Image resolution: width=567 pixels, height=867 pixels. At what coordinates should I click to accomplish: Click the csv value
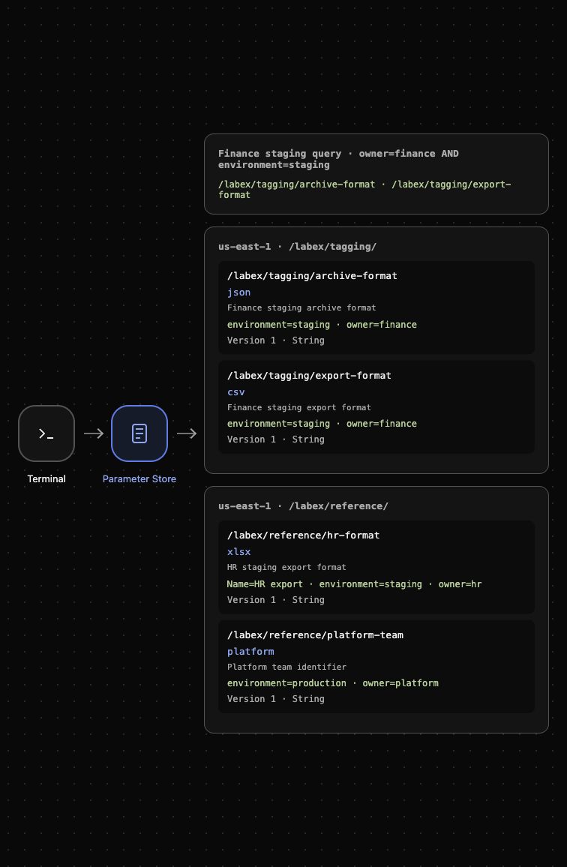[x=236, y=392]
